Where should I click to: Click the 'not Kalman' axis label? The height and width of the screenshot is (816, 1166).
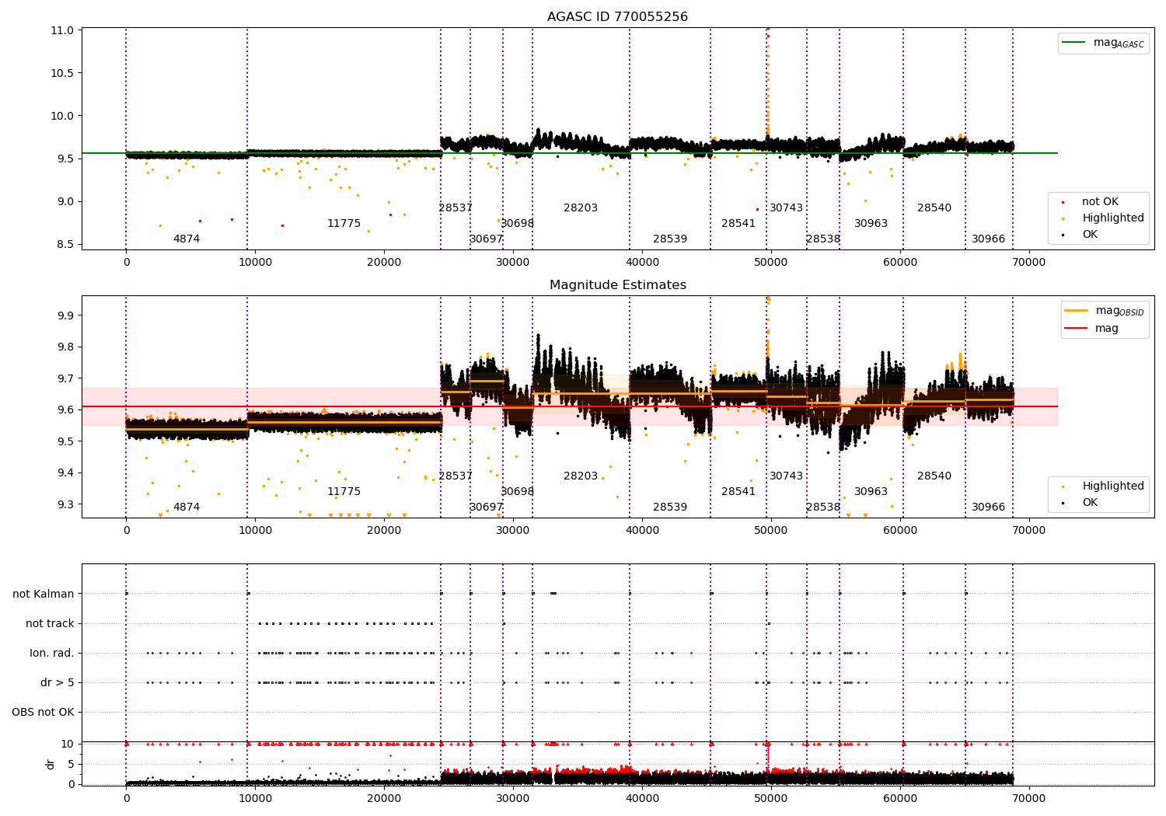[44, 595]
